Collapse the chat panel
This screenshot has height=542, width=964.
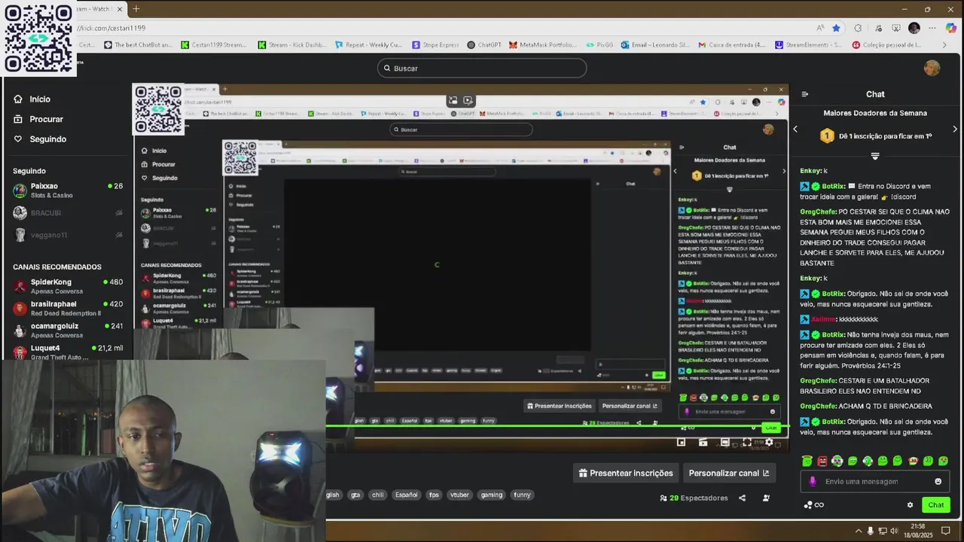tap(805, 94)
